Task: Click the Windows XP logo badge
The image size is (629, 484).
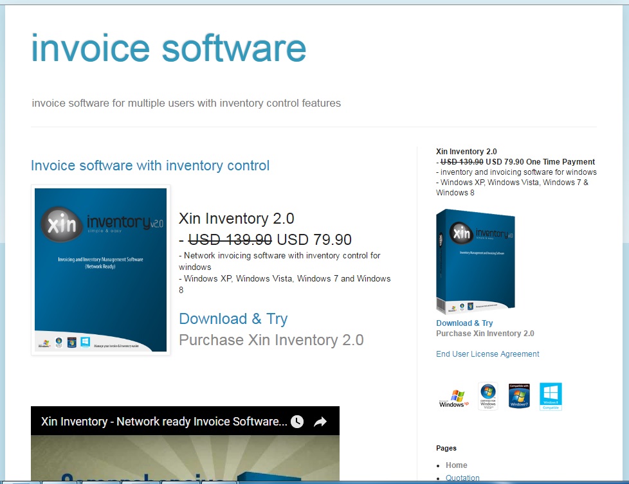Action: pos(453,398)
